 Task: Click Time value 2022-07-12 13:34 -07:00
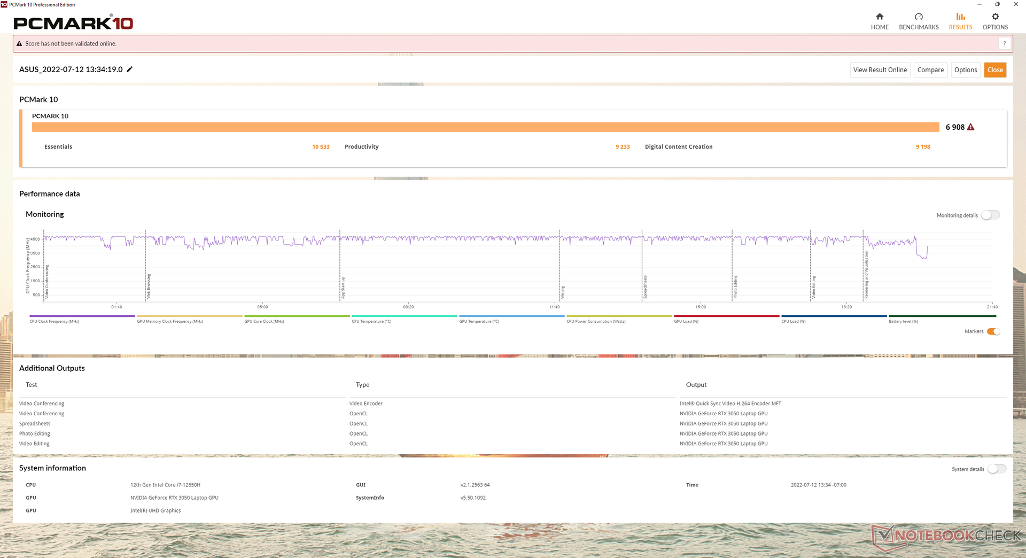819,485
